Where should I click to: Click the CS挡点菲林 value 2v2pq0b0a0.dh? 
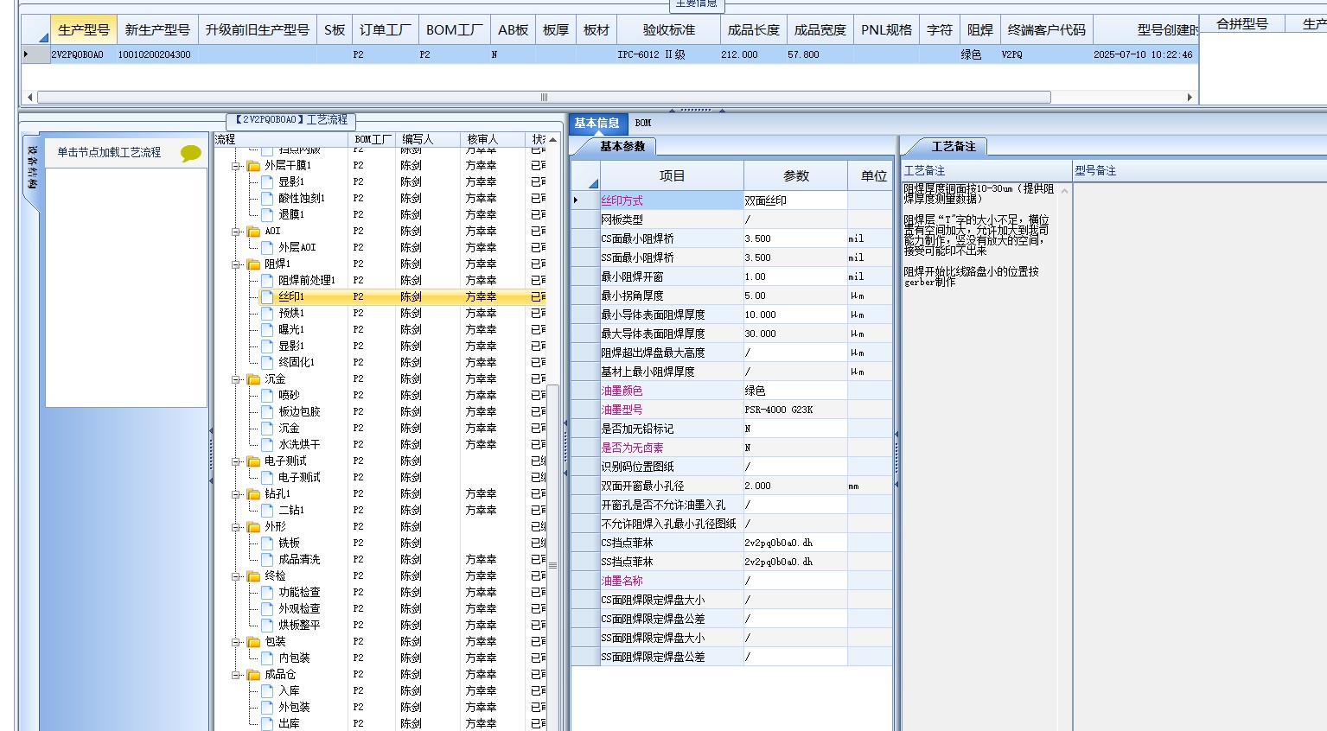point(795,543)
